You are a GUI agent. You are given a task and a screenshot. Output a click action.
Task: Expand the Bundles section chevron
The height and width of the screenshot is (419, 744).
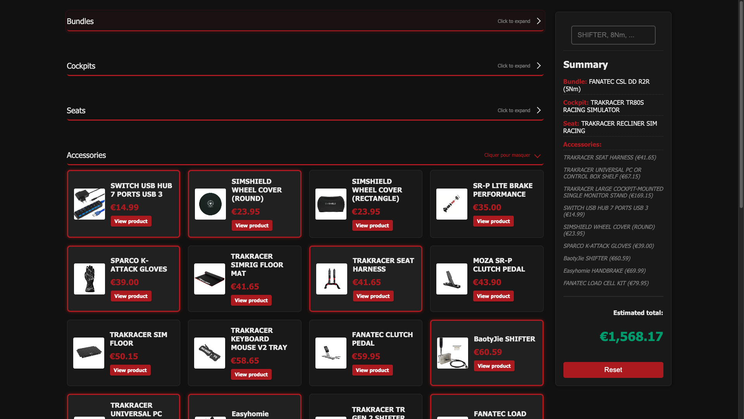tap(539, 21)
